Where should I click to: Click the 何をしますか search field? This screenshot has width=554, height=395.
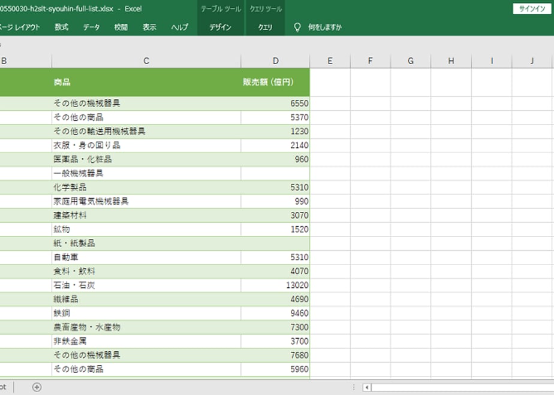[325, 27]
